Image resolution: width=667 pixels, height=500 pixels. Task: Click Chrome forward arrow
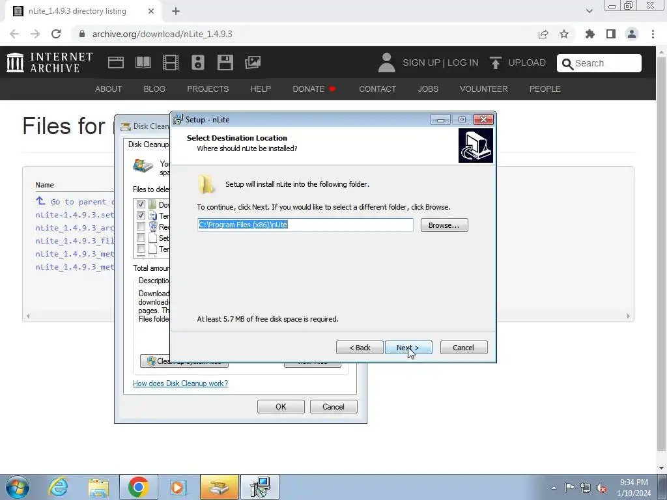pyautogui.click(x=35, y=34)
